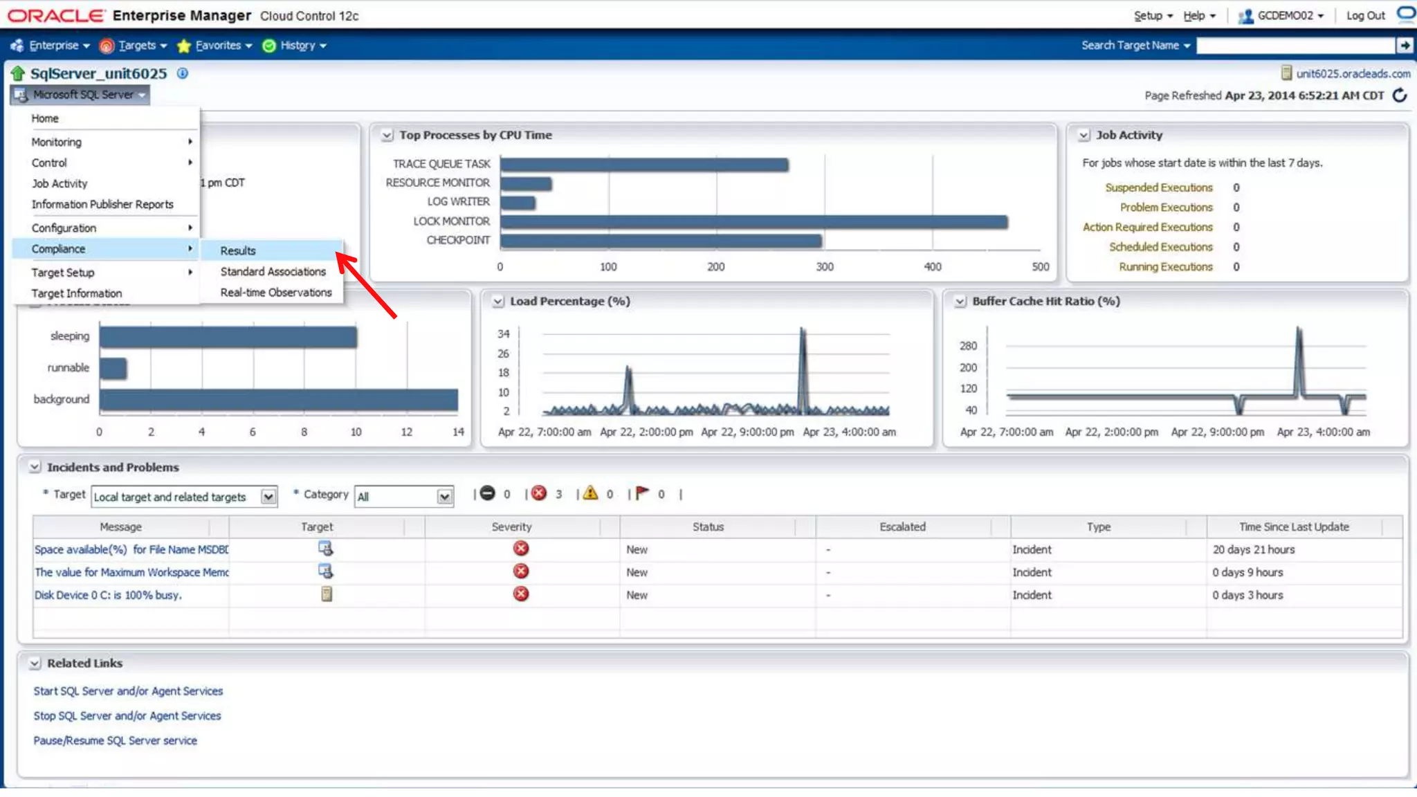
Task: Click the search go arrow button
Action: click(x=1404, y=46)
